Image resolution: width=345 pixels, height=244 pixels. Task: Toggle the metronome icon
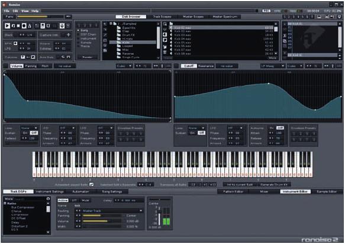tap(30, 26)
